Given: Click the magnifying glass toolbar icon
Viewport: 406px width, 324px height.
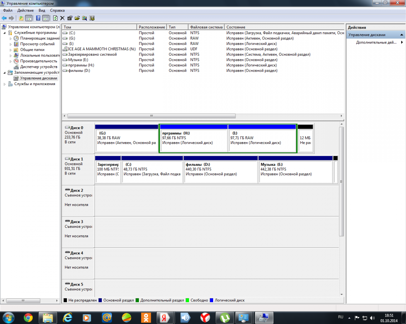Looking at the screenshot, I should pos(84,18).
